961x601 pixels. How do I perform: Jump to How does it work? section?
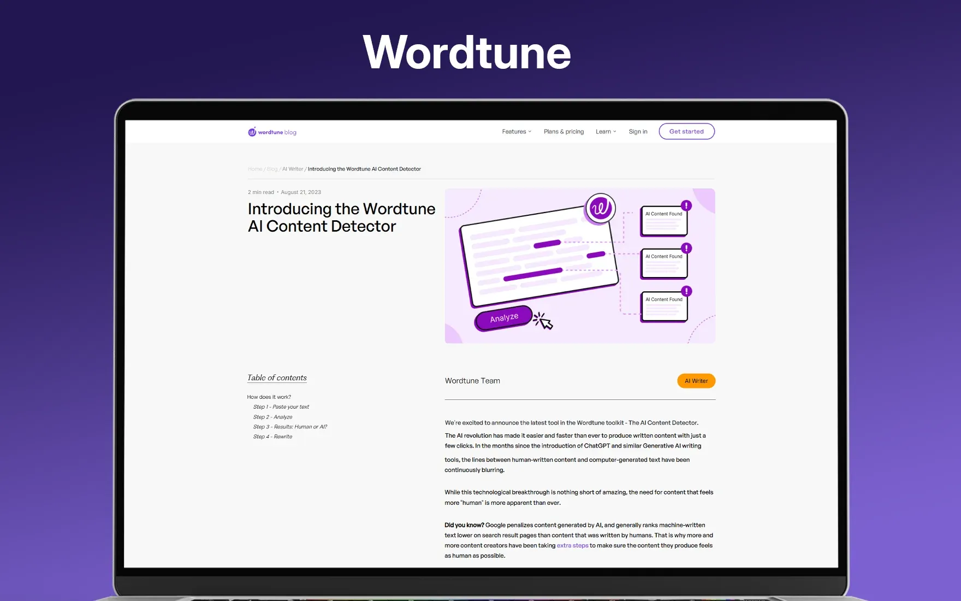(269, 397)
